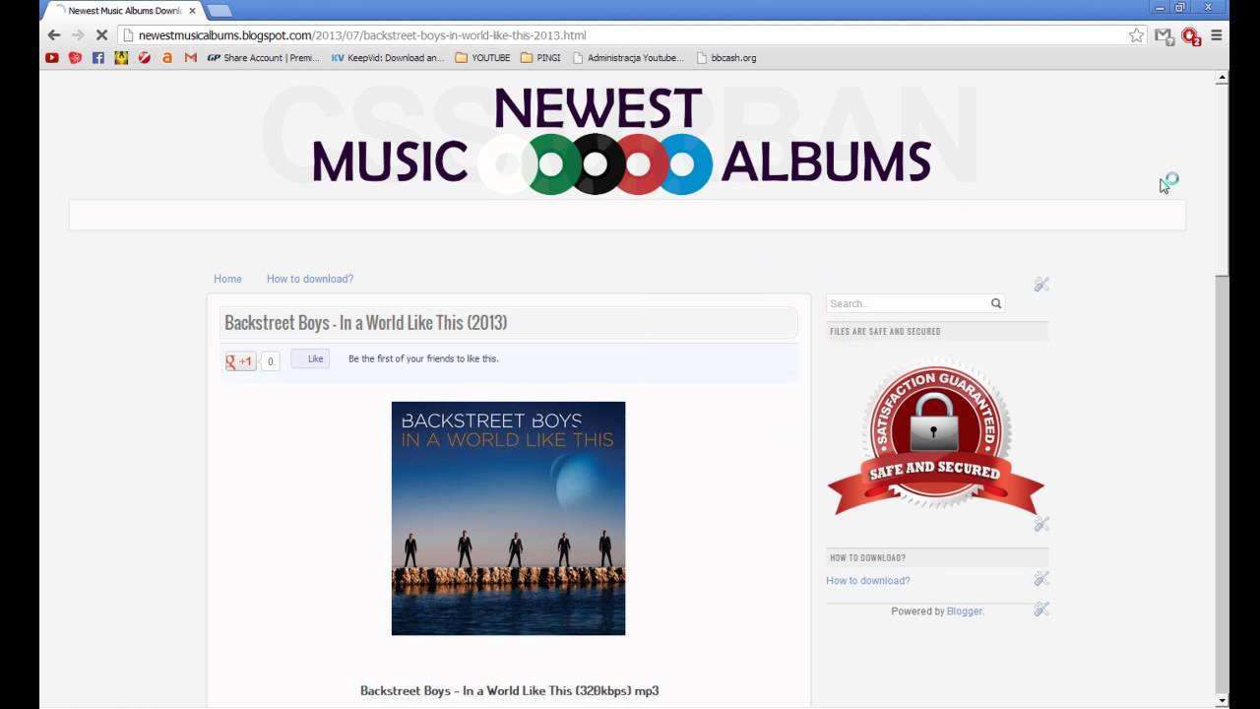Click the text 'Backstreet Boys - In a World Like This (320kbps) mp3'
The width and height of the screenshot is (1260, 709).
pos(509,691)
